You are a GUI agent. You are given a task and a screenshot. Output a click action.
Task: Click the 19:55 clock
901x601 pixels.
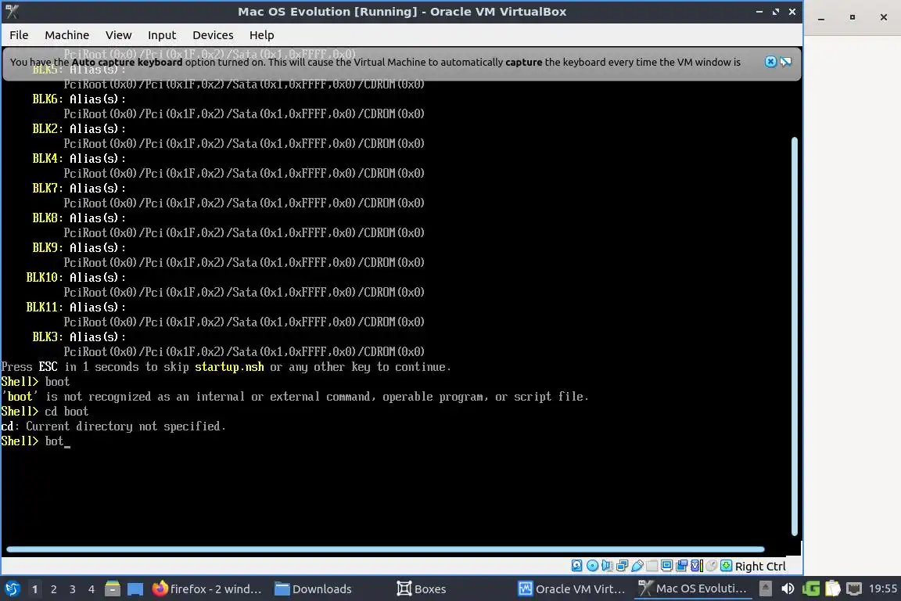(882, 588)
